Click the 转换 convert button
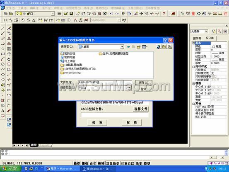This screenshot has width=229, height=172. coord(97,123)
